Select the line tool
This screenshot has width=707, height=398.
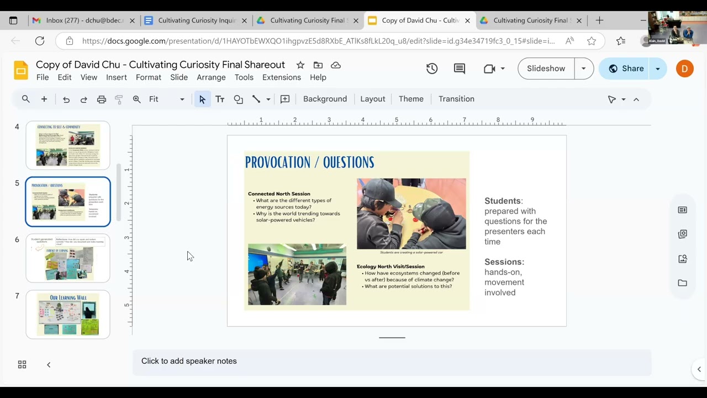coord(256,99)
